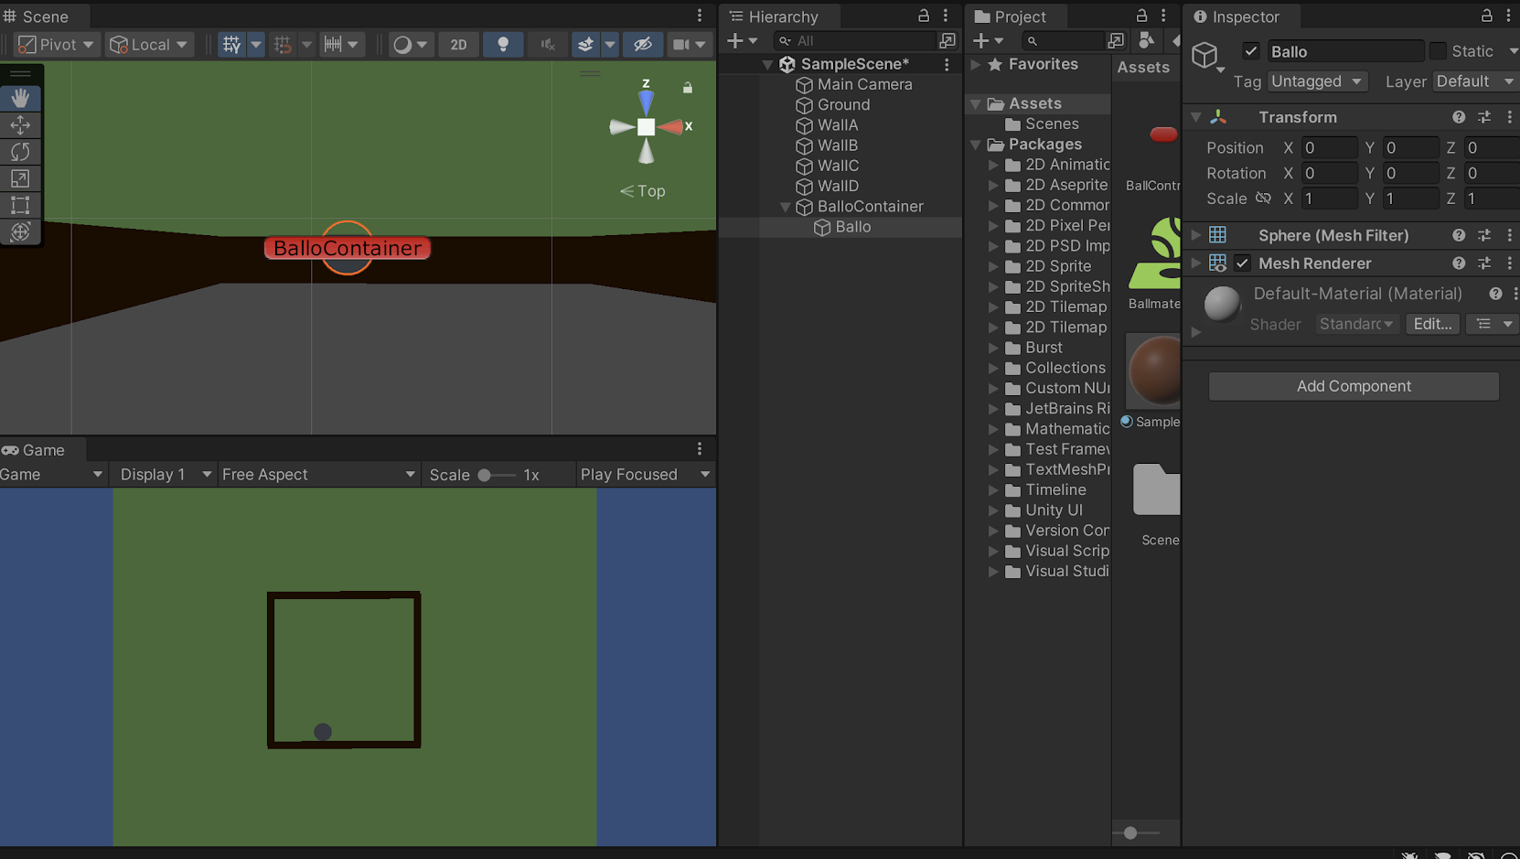The width and height of the screenshot is (1520, 859).
Task: Select the Rotate tool in Scene toolbar
Action: [x=20, y=152]
